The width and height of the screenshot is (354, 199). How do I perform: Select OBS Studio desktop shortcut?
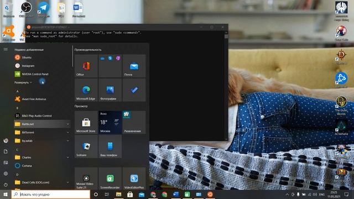coord(26,9)
